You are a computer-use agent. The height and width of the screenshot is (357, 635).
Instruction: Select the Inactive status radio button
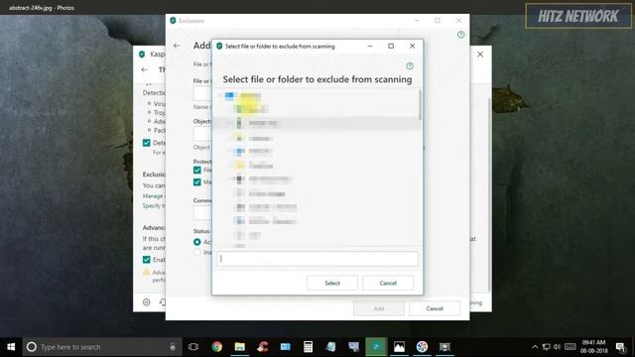(197, 252)
